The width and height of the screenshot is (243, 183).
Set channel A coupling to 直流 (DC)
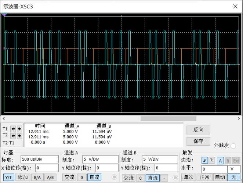pyautogui.click(x=94, y=177)
